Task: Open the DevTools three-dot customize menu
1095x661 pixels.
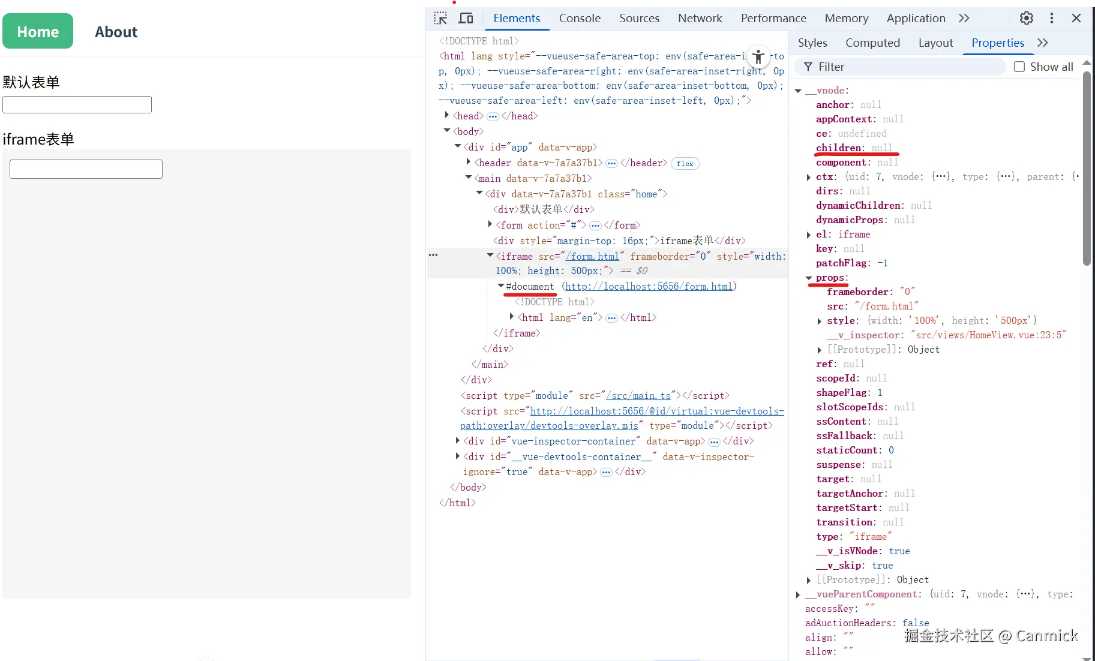Action: (x=1052, y=18)
